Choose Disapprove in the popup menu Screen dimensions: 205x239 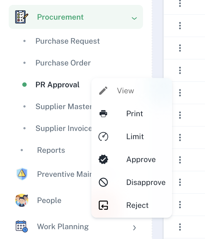click(x=146, y=182)
